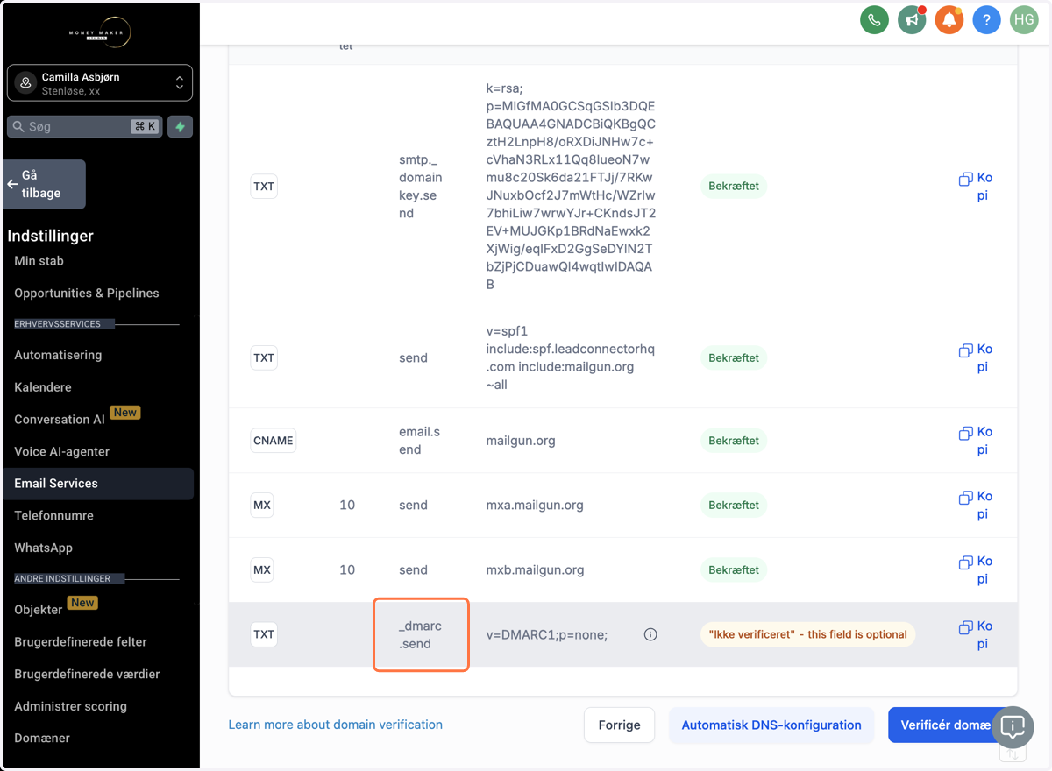Select Telefonnumre in the sidebar

[x=53, y=515]
